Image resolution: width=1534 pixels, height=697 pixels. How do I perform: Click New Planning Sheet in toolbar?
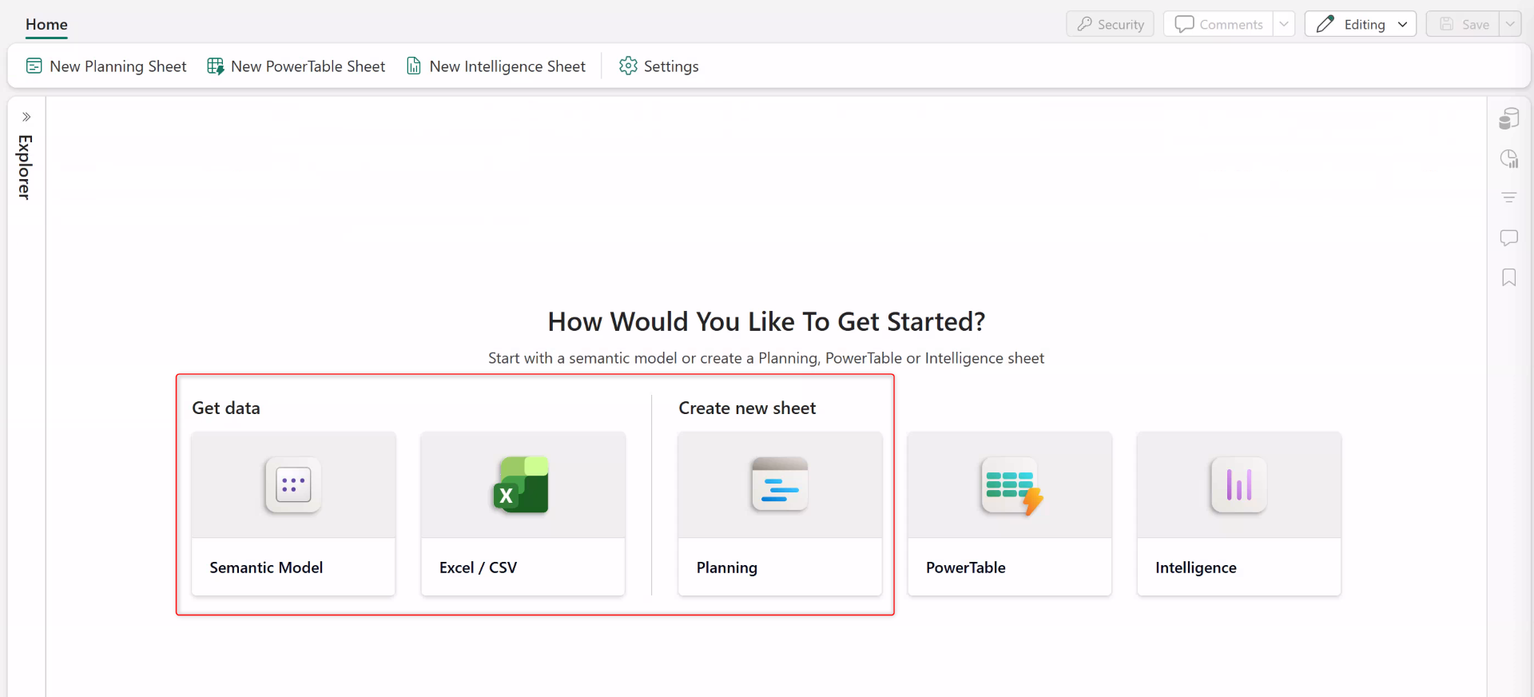click(106, 66)
